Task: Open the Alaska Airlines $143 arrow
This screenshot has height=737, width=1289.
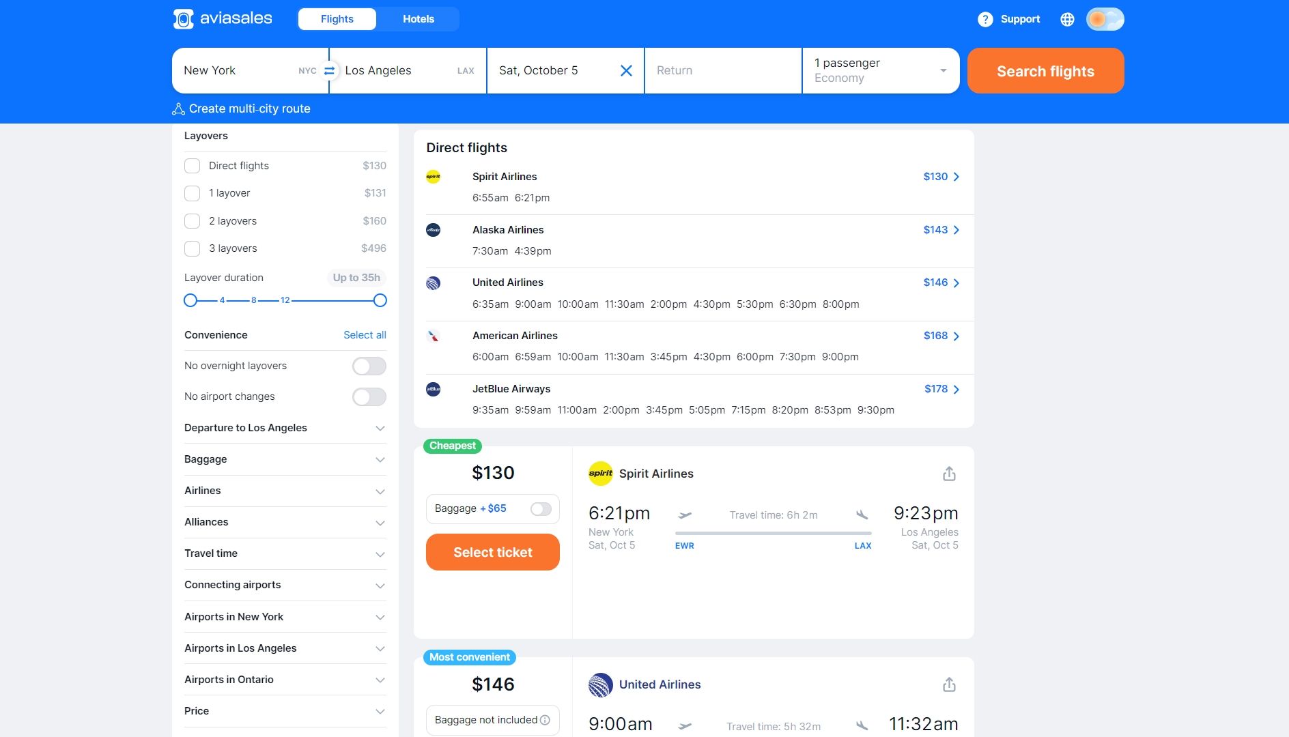Action: 956,230
